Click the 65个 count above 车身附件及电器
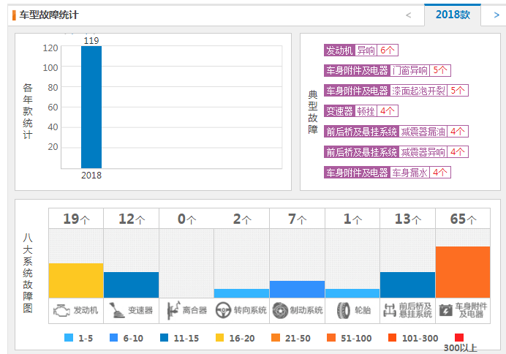Image resolution: width=506 pixels, height=354 pixels. 463,219
